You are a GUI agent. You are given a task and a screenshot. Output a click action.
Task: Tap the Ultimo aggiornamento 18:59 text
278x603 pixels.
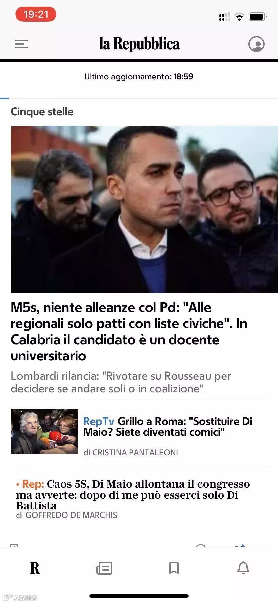(x=139, y=77)
